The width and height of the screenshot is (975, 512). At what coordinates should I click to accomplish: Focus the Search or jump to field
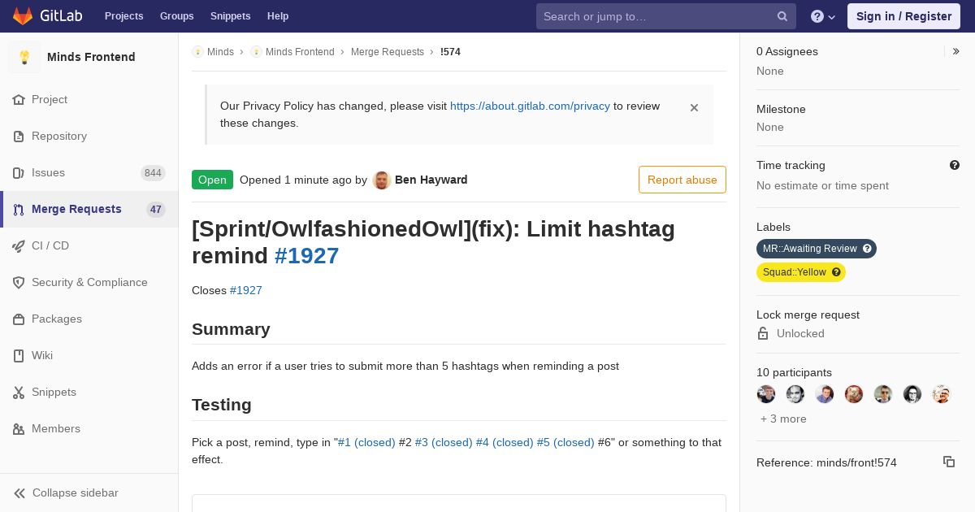656,16
